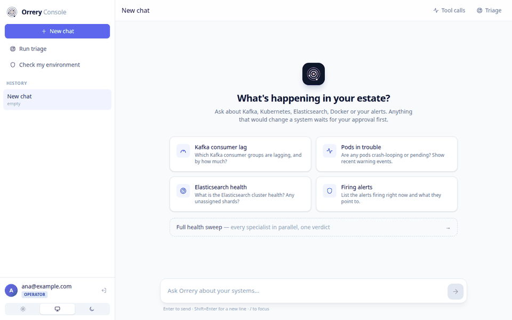Click the large Orrery orbit icon above the headline
This screenshot has width=512, height=320.
[314, 74]
